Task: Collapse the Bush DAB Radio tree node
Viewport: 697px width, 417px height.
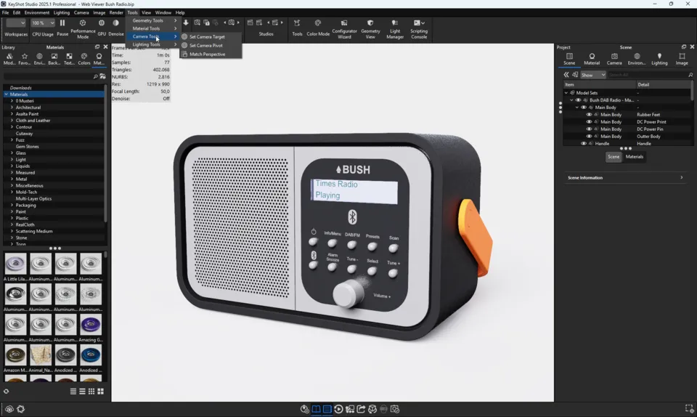Action: pos(571,100)
